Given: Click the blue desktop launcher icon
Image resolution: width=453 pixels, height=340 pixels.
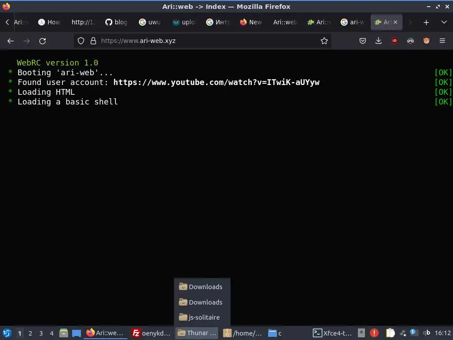Looking at the screenshot, I should (76, 333).
